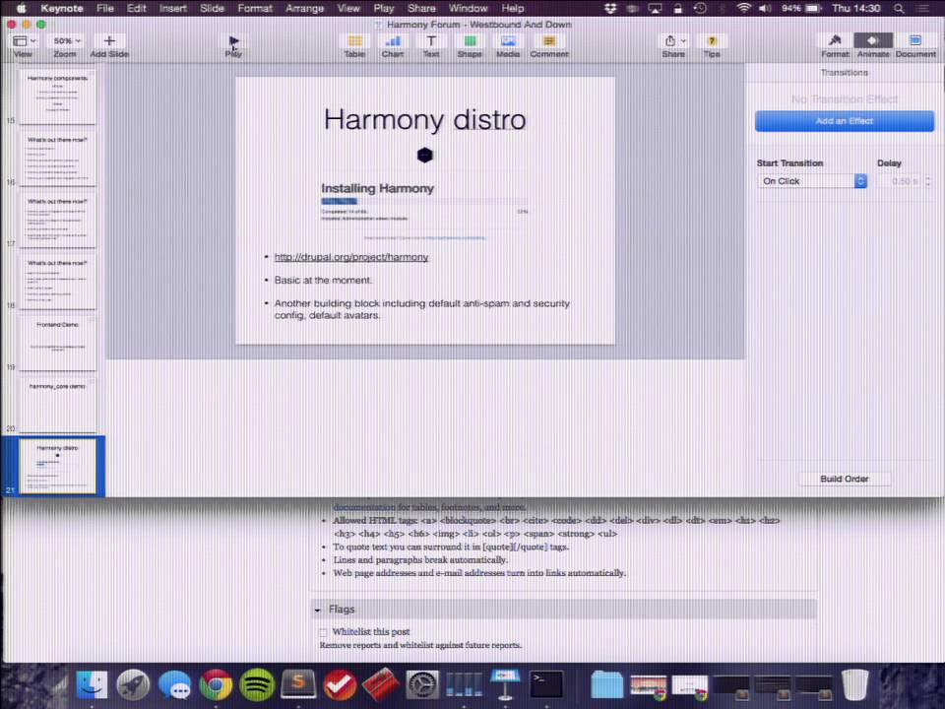Open the Arrange menu
The height and width of the screenshot is (709, 945).
304,9
